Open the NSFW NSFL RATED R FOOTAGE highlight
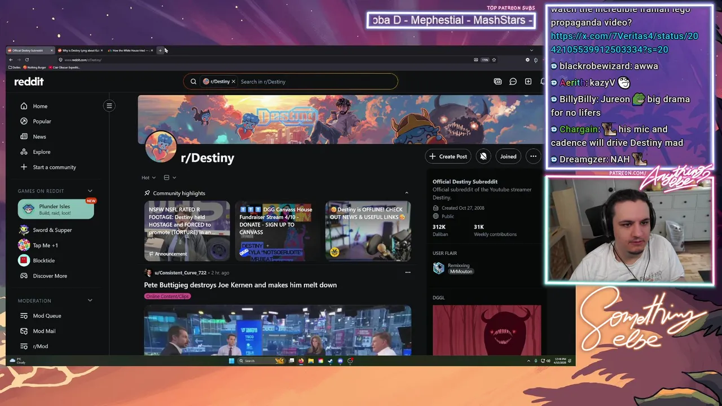722x406 pixels. click(x=187, y=231)
